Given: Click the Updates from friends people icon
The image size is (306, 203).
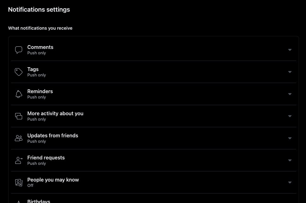Looking at the screenshot, I should coord(19,138).
